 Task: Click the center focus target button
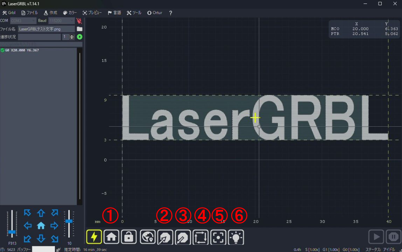[218, 237]
